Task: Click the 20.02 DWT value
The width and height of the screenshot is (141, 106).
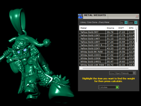Action: 122,39
